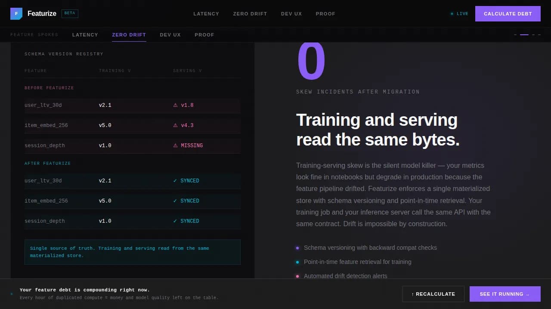Click the Schema Version Registry heading

[x=64, y=54]
